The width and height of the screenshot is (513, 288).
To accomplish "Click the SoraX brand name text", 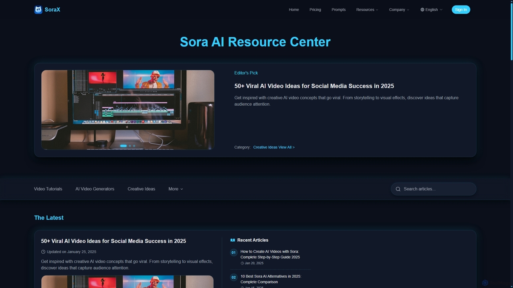I will 53,10.
